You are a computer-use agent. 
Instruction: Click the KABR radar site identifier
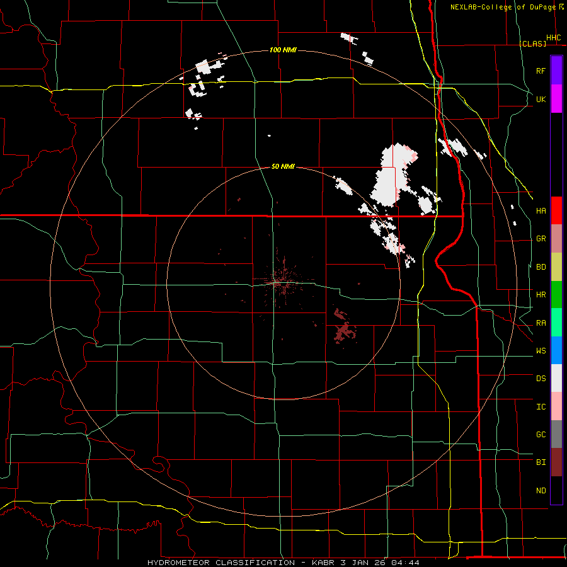click(324, 563)
